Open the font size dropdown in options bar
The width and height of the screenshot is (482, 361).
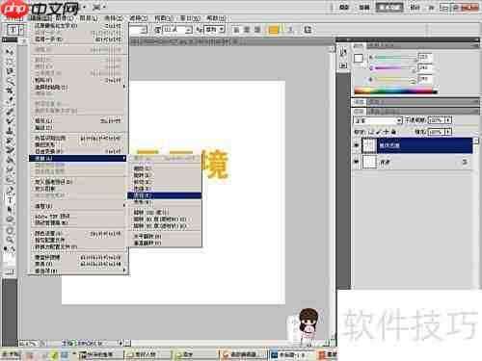(189, 30)
